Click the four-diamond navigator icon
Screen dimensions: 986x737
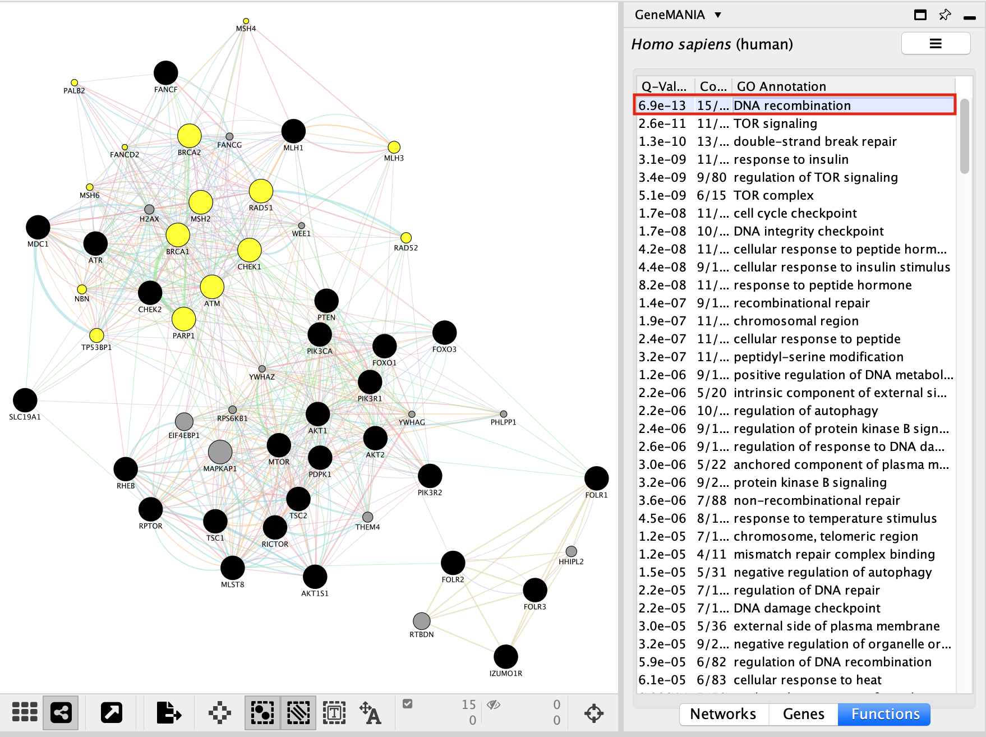219,712
